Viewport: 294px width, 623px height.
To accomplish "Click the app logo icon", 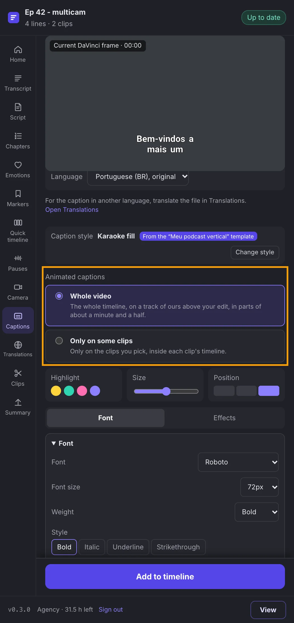I will [x=14, y=18].
